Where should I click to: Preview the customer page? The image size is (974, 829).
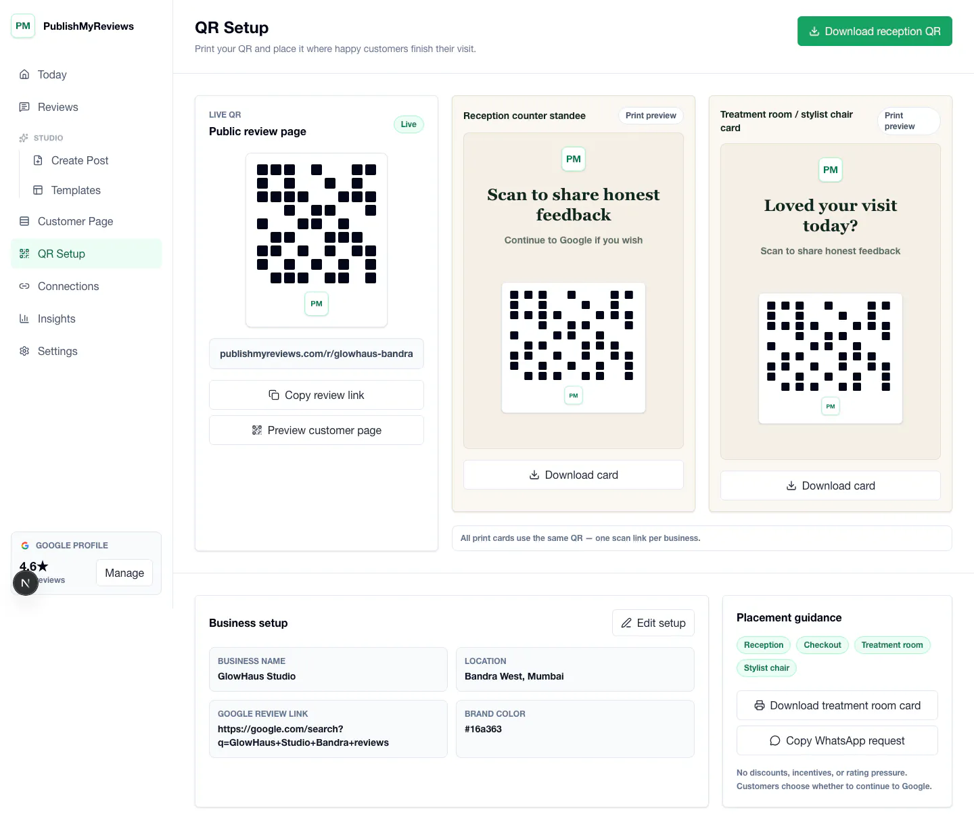pyautogui.click(x=317, y=430)
